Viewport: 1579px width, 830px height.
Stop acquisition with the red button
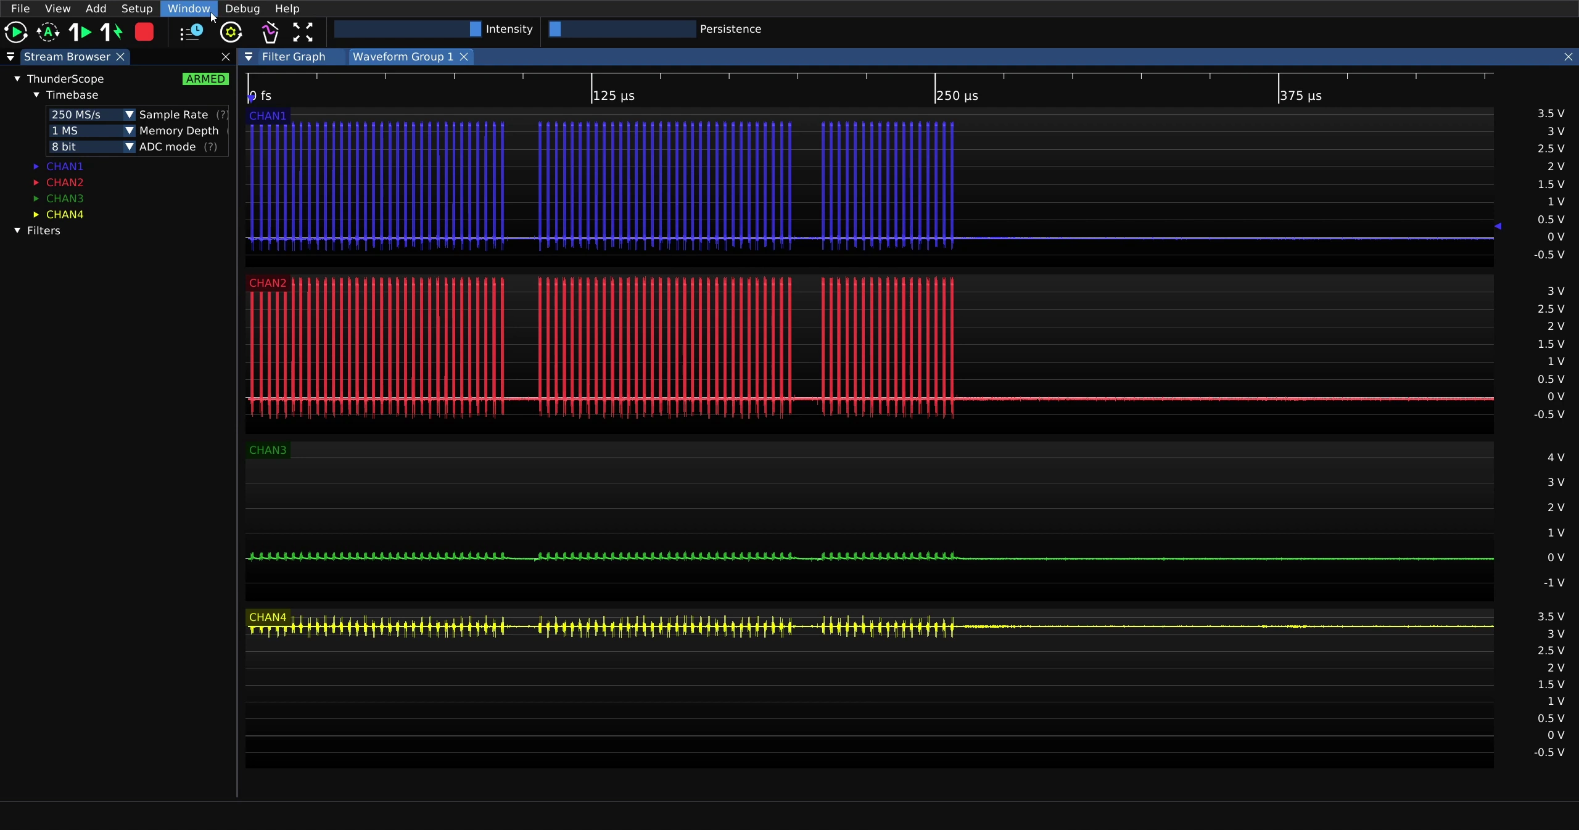pos(144,32)
